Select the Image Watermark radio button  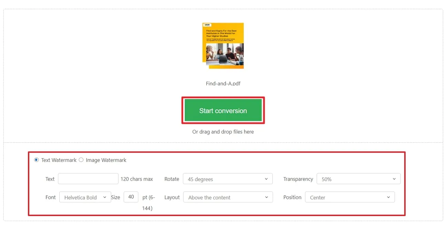point(81,160)
